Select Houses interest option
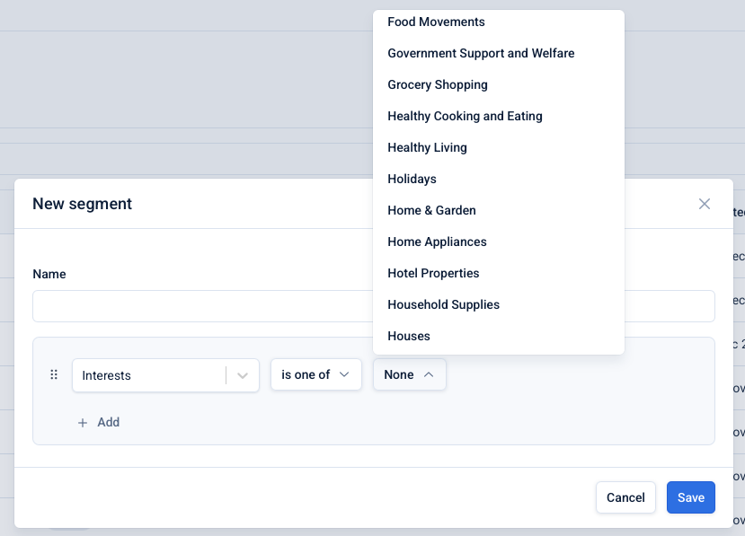The height and width of the screenshot is (536, 745). click(x=409, y=337)
